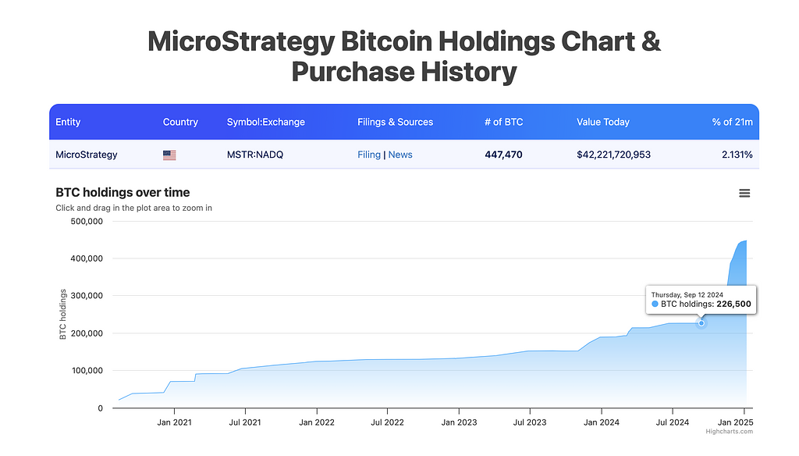Click the Symbol:Exchange column header
This screenshot has height=456, width=799.
coord(265,122)
